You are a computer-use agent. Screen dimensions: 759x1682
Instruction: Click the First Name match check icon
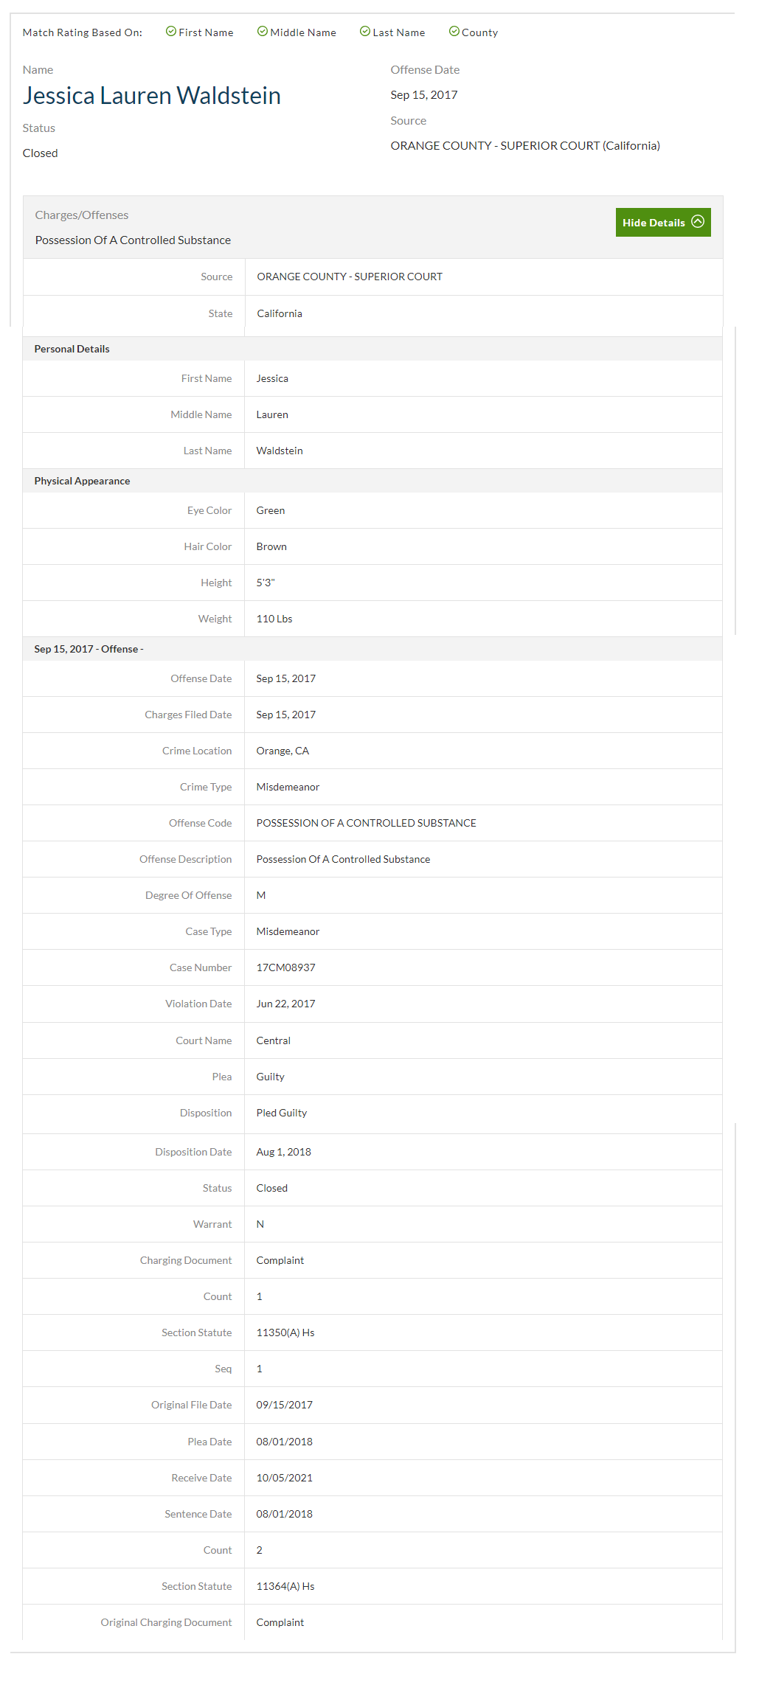(171, 32)
